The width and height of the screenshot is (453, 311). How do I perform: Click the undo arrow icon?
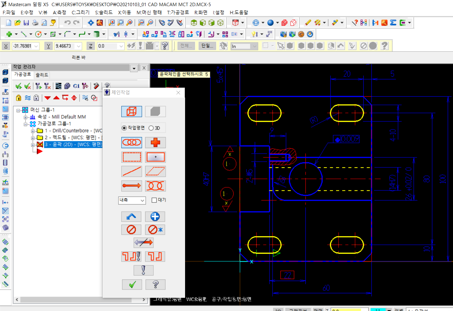click(x=68, y=23)
